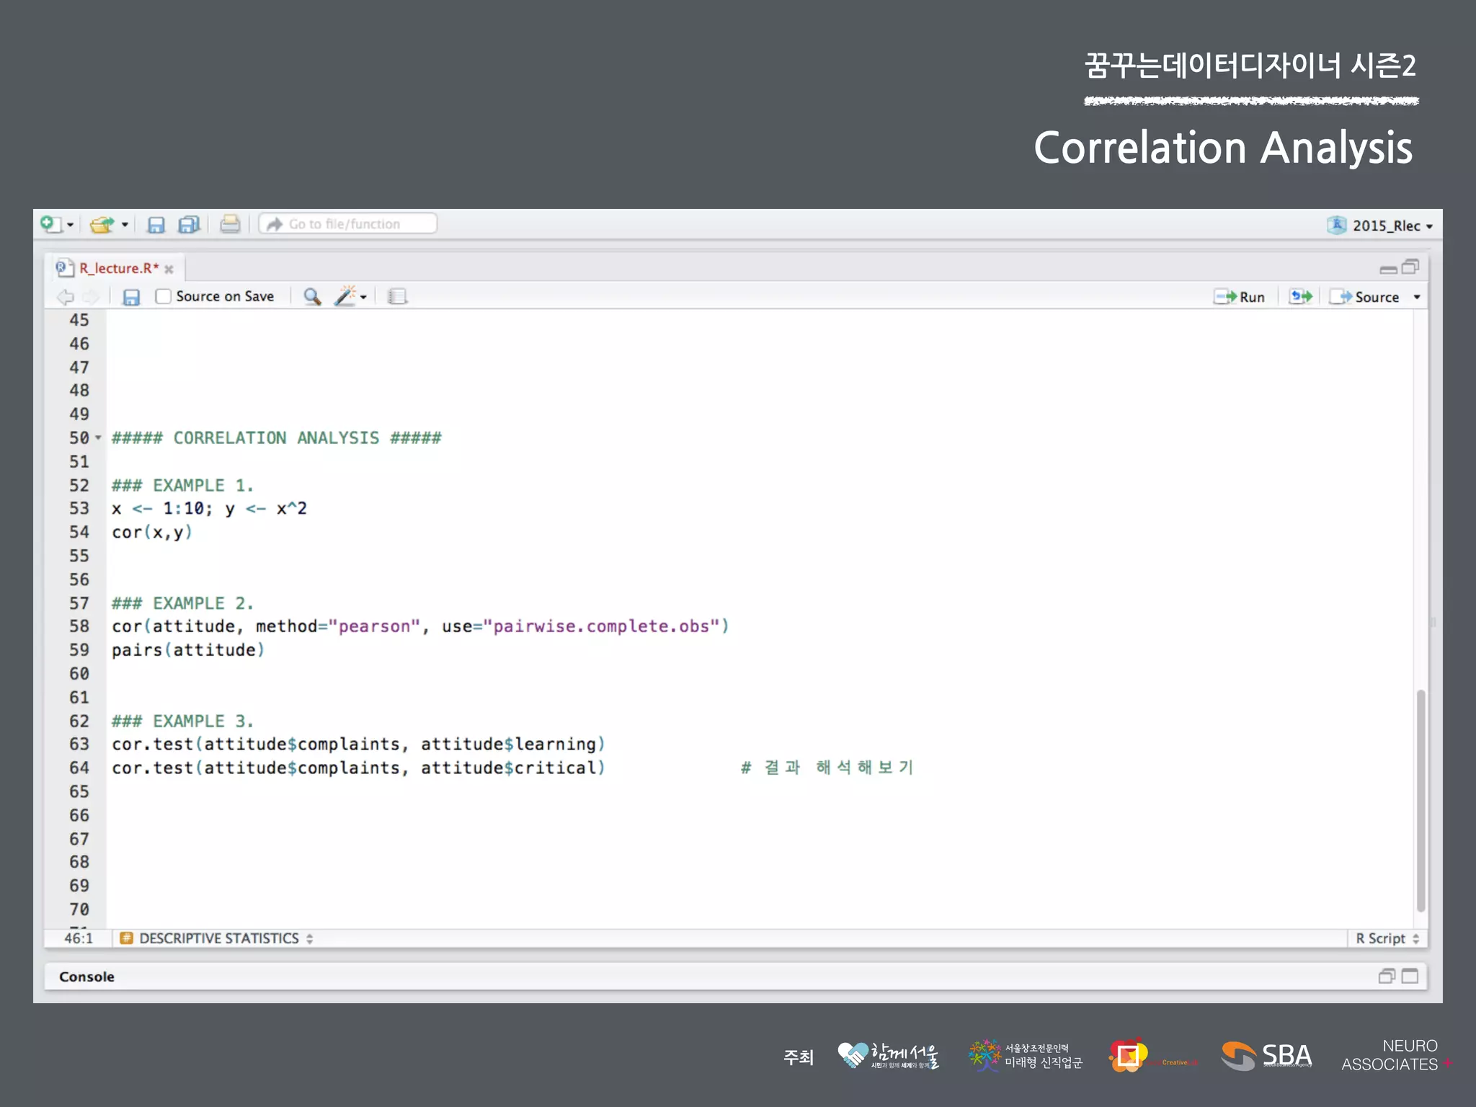
Task: Click the print icon
Action: [x=230, y=224]
